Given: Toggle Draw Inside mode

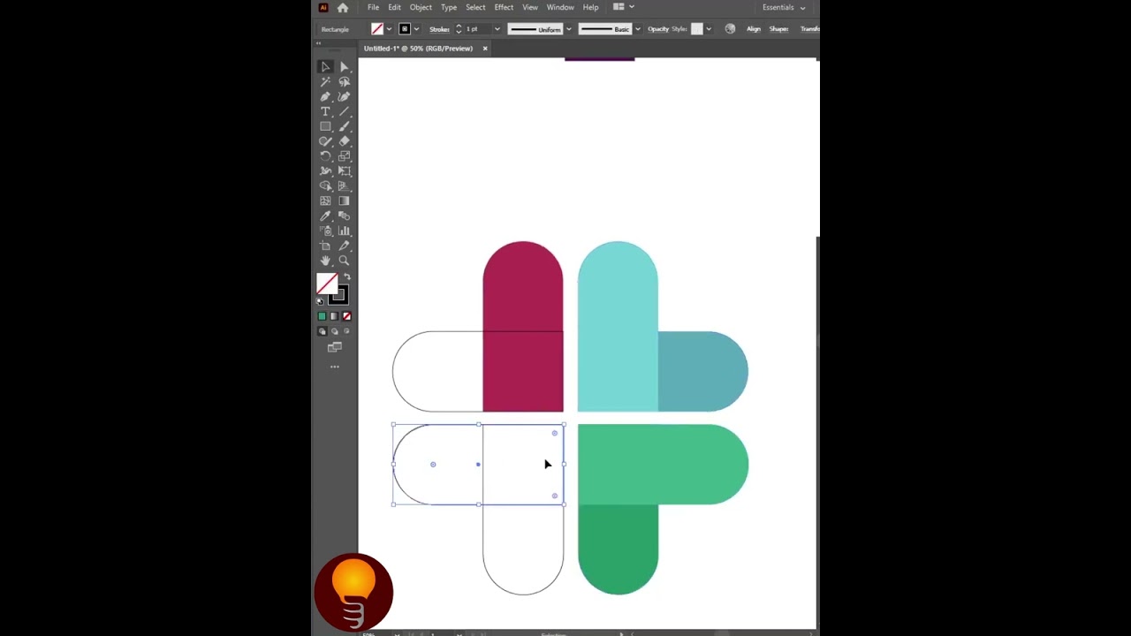Looking at the screenshot, I should pos(346,331).
